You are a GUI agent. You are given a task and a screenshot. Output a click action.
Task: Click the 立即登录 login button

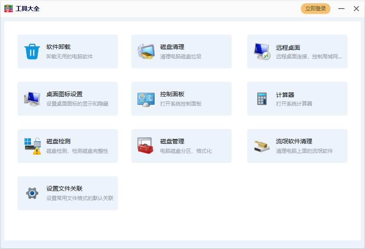(x=315, y=8)
